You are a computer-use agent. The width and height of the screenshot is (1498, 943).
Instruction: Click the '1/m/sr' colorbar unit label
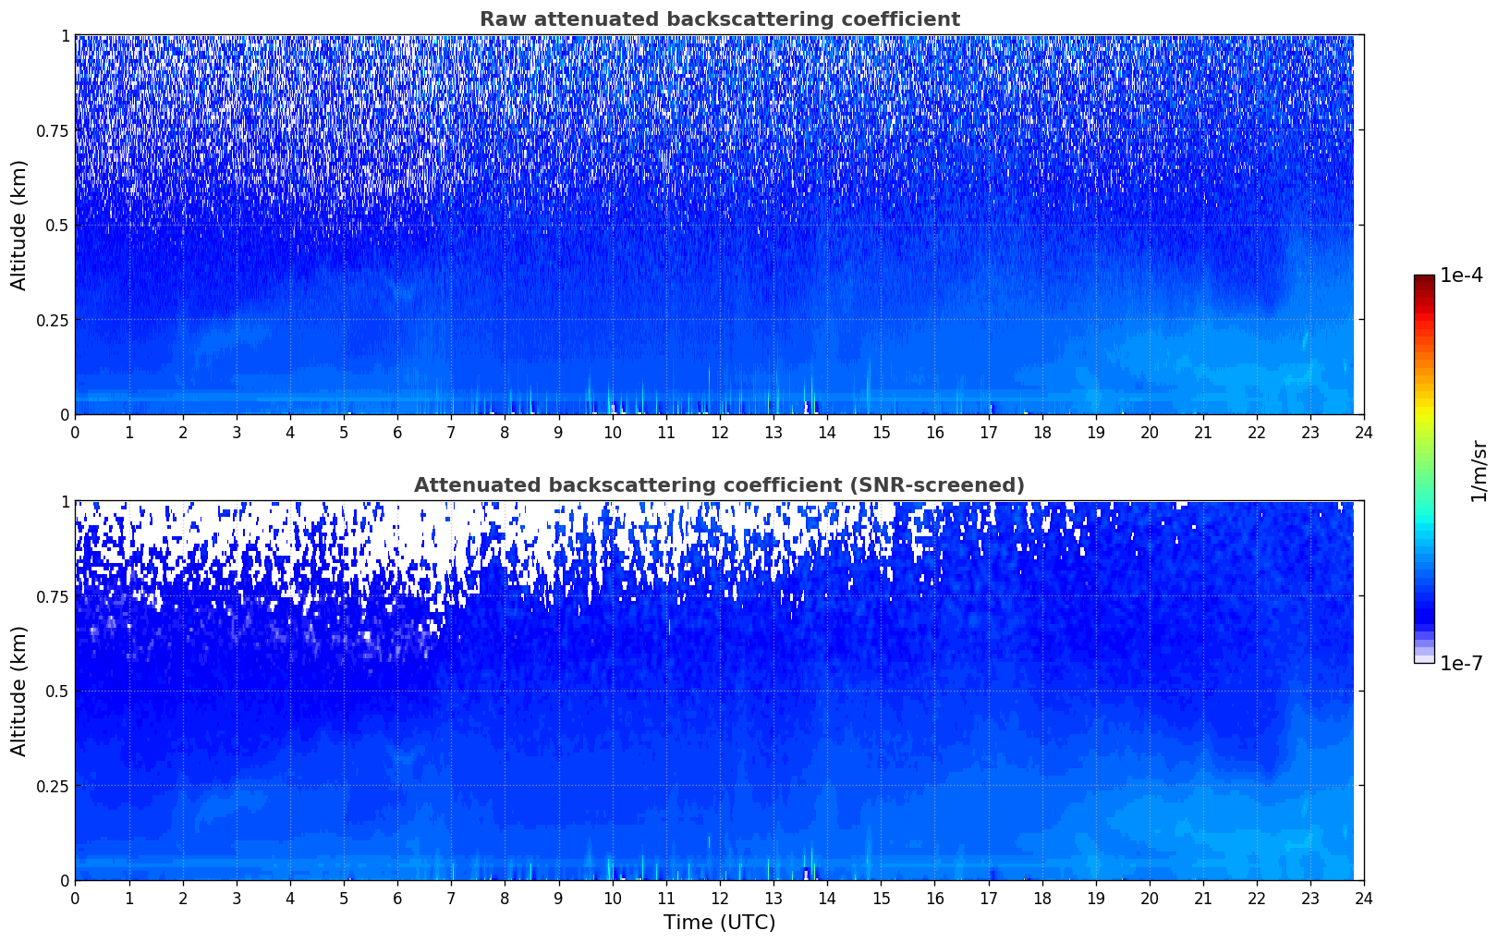1479,471
